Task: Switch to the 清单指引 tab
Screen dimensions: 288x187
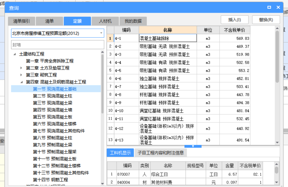Action: click(21, 21)
